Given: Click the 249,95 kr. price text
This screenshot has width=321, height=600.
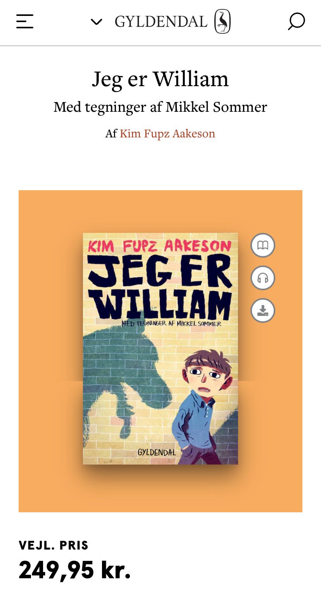Looking at the screenshot, I should [75, 569].
